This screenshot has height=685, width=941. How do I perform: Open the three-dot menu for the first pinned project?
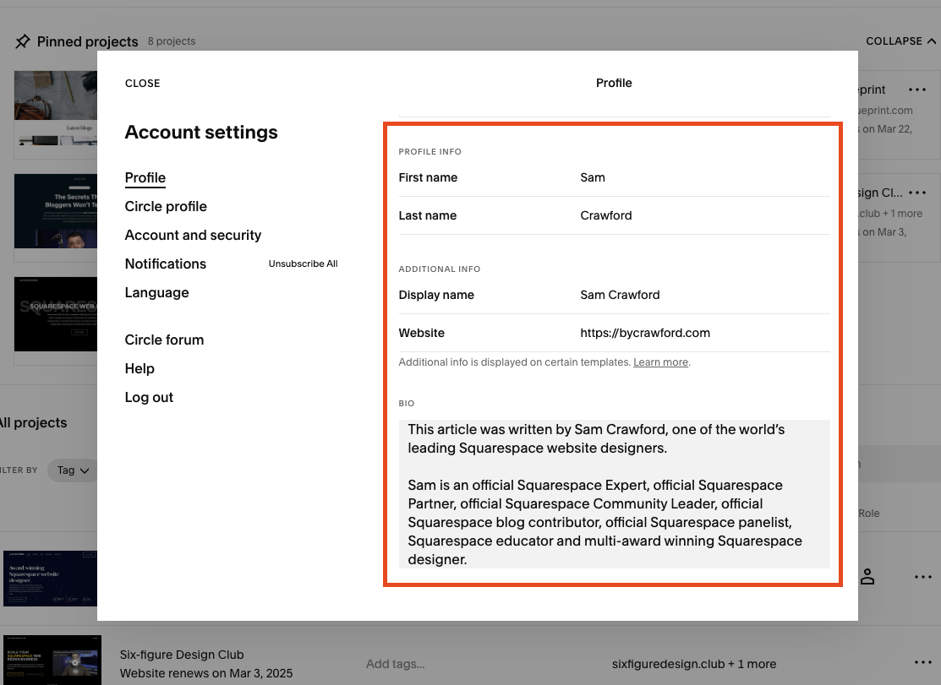click(x=917, y=90)
